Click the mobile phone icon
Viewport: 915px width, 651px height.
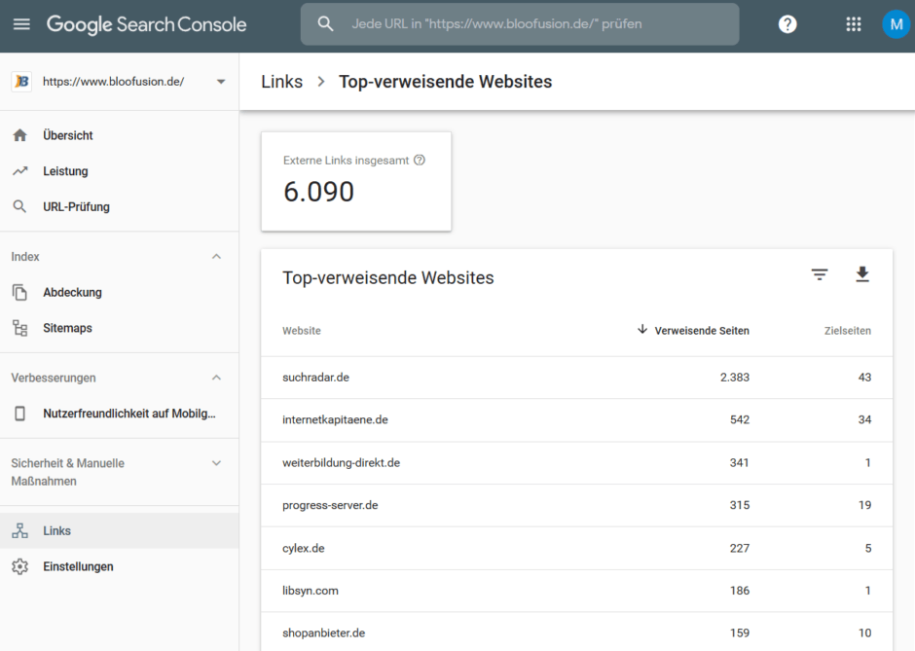pos(19,414)
